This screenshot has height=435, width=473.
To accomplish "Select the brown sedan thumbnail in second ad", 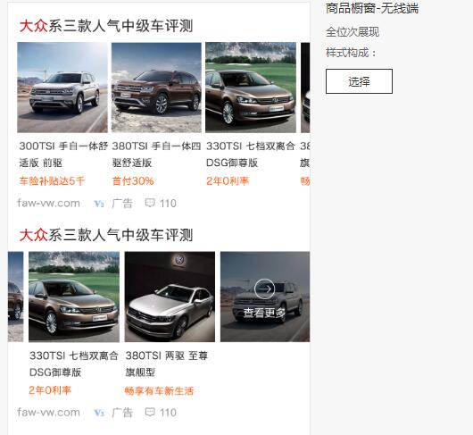I will click(74, 297).
